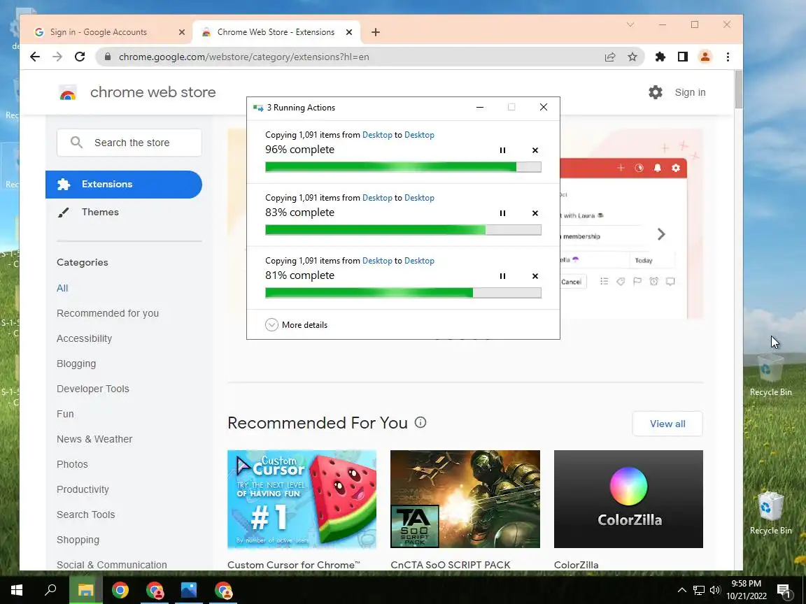
Task: Cancel the 83% complete copy operation
Action: pos(535,213)
